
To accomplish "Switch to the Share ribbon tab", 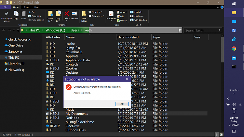I will pos(26,7).
